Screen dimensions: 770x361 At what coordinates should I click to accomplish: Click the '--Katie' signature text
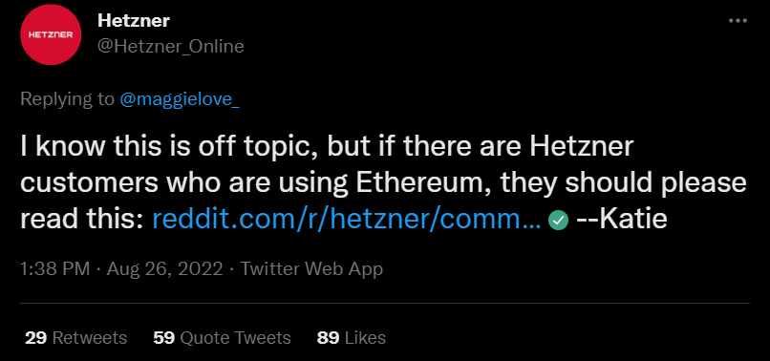[x=622, y=219]
